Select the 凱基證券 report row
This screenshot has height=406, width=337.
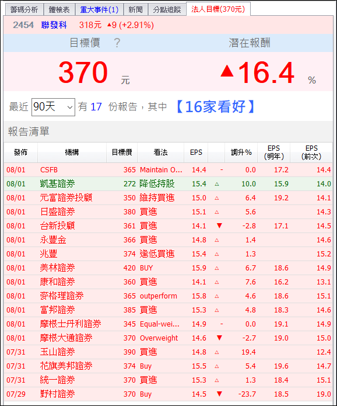click(x=169, y=184)
